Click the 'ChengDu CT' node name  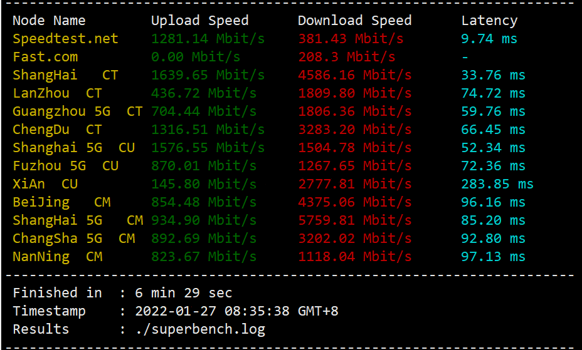click(57, 129)
